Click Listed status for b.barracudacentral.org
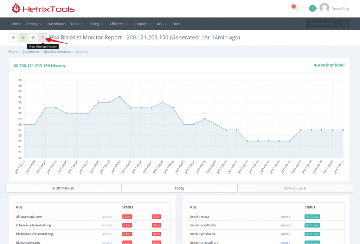Image resolution: width=360 pixels, height=244 pixels. coord(127,225)
